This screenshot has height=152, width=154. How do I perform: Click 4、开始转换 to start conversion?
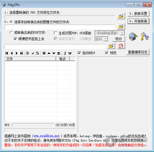tap(138, 21)
